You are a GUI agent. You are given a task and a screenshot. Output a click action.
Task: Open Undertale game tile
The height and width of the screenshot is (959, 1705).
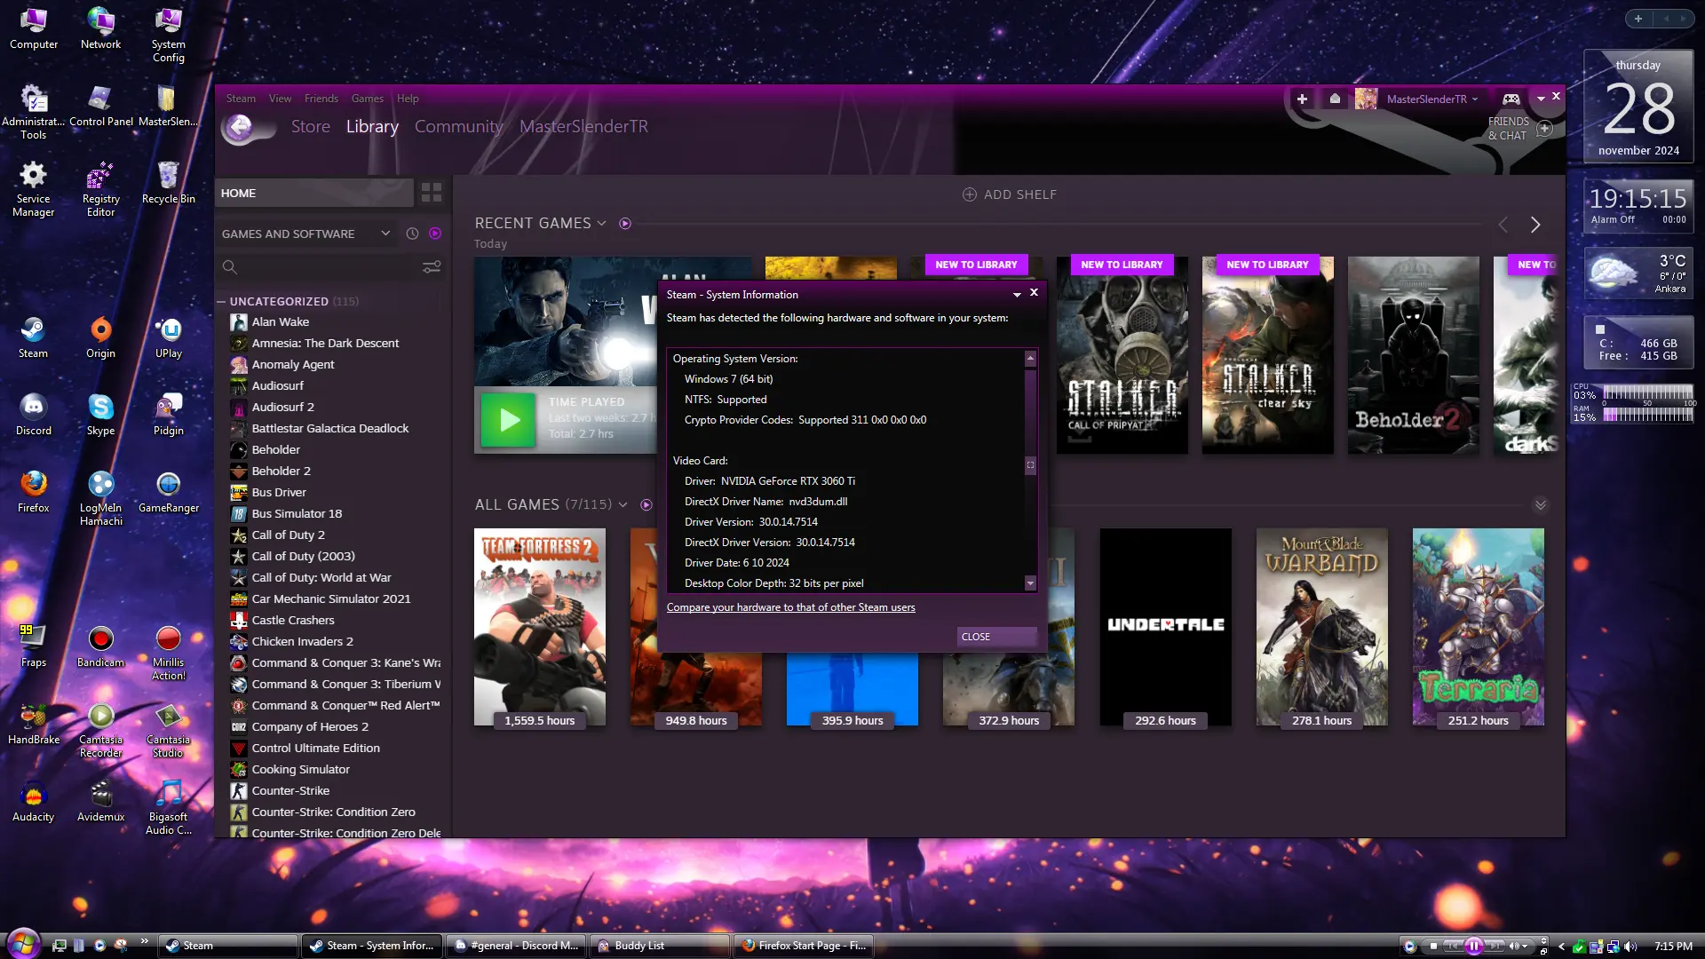[x=1165, y=627]
